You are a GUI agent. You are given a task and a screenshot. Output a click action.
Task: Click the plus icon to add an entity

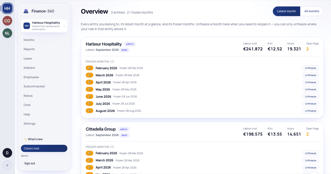(7, 165)
